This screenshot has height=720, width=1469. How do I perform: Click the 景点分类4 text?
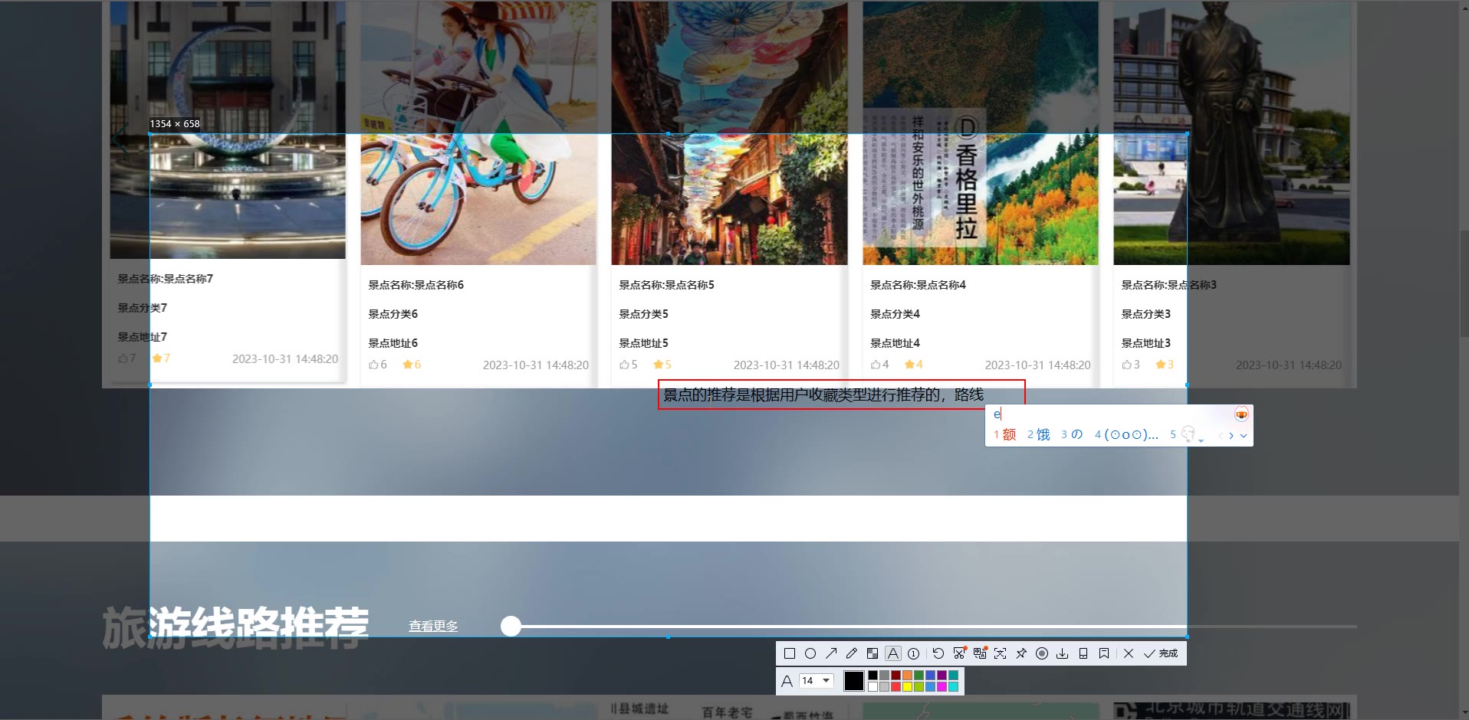(x=895, y=314)
